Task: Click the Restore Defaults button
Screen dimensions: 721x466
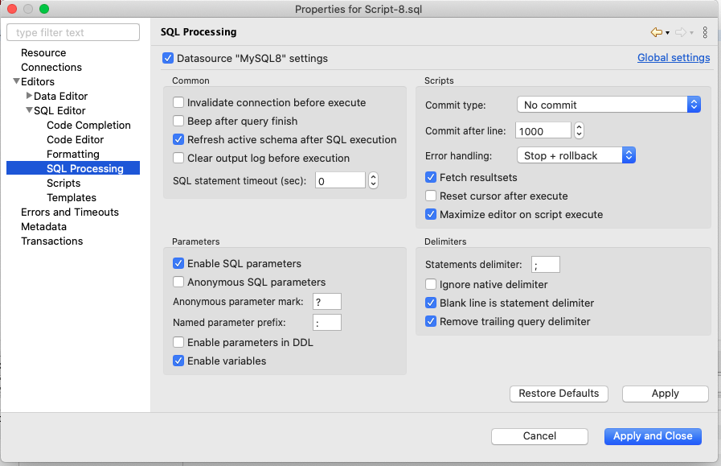Action: [559, 394]
